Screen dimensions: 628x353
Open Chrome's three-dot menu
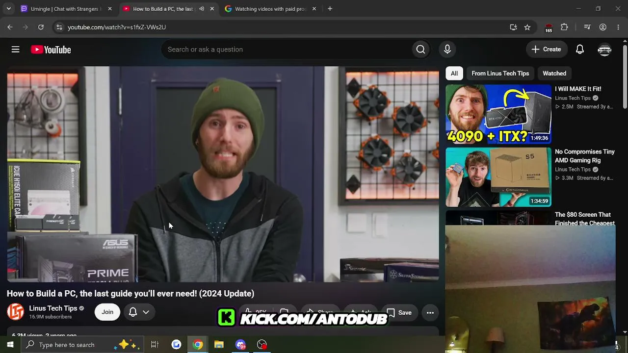click(x=618, y=27)
